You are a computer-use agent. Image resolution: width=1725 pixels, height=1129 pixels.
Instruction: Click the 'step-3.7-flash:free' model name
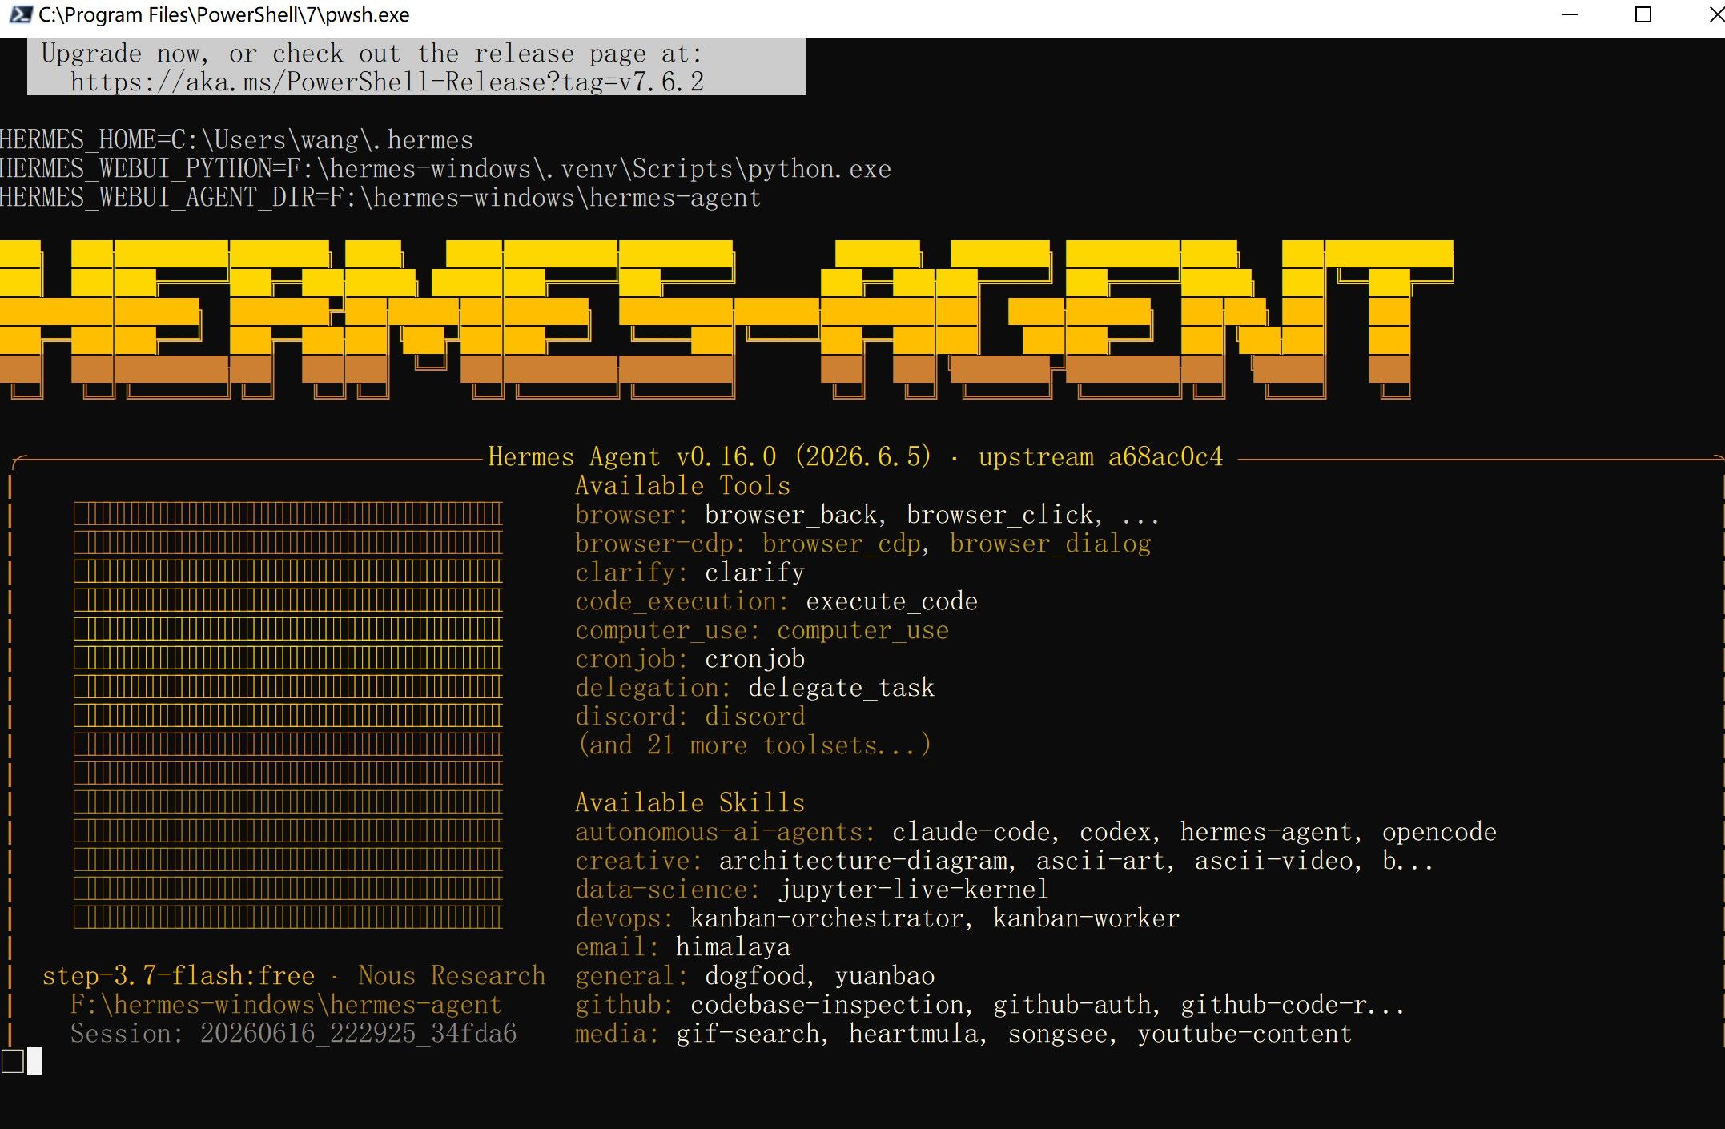[178, 976]
